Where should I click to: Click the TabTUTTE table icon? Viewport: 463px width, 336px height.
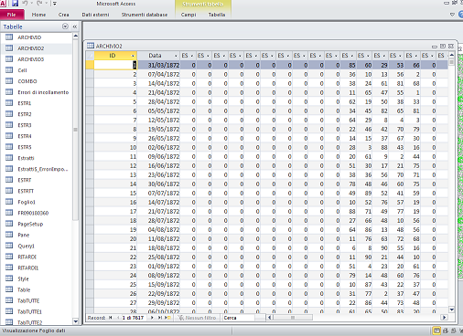[9, 300]
